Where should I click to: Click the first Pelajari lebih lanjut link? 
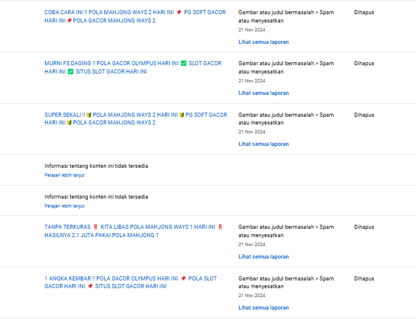tap(65, 175)
